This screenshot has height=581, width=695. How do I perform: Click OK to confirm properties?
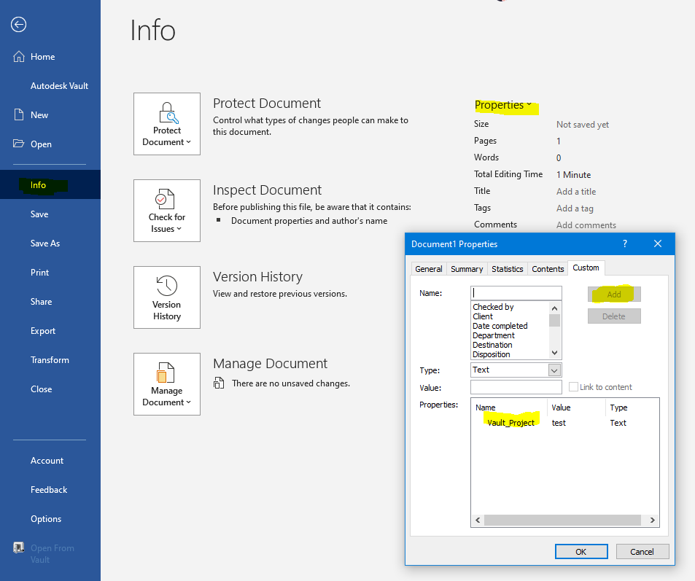pos(581,551)
